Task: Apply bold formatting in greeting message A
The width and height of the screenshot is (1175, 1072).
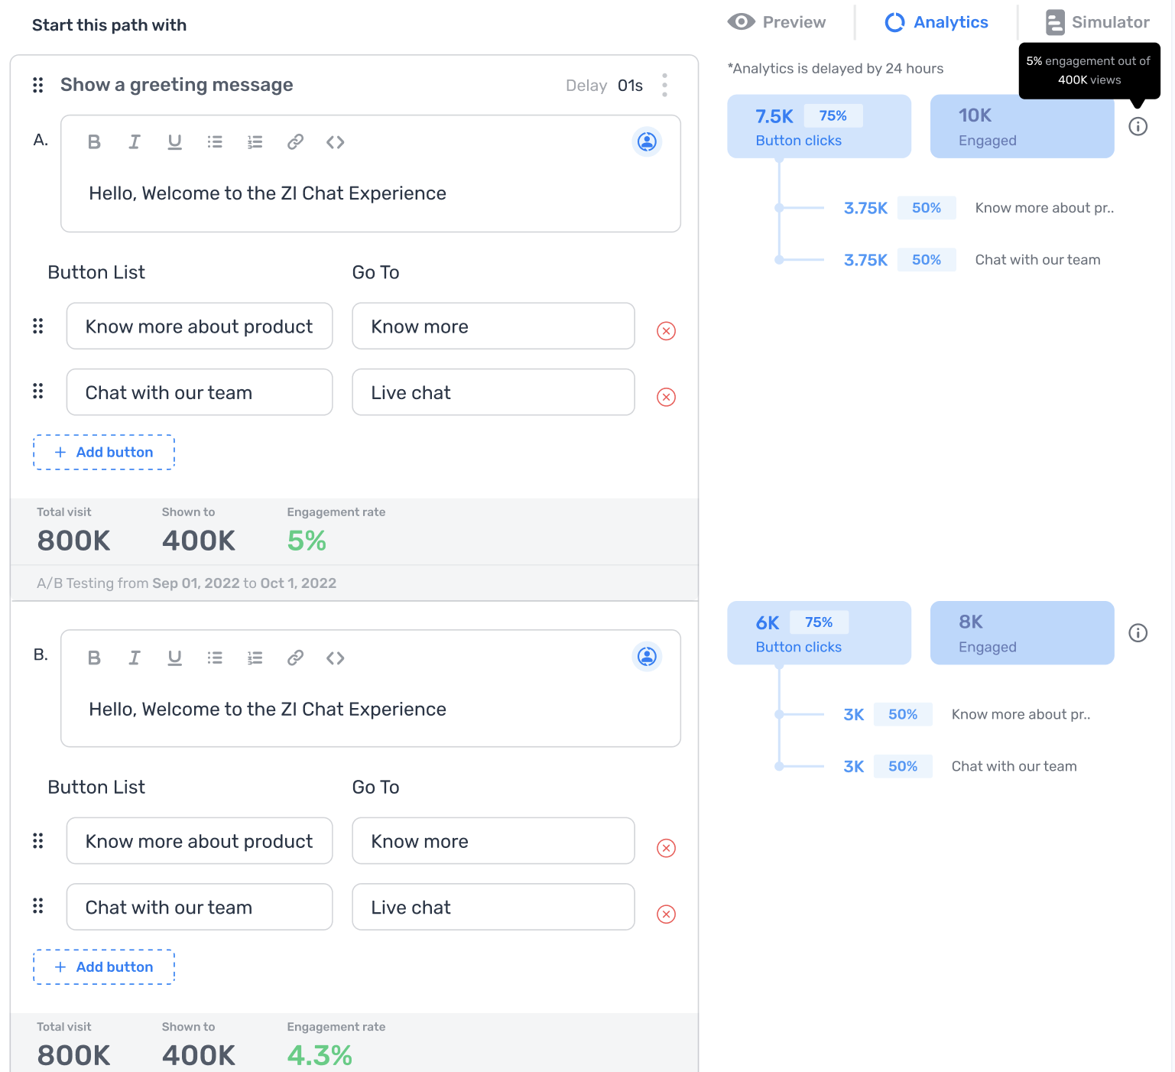Action: pyautogui.click(x=94, y=141)
